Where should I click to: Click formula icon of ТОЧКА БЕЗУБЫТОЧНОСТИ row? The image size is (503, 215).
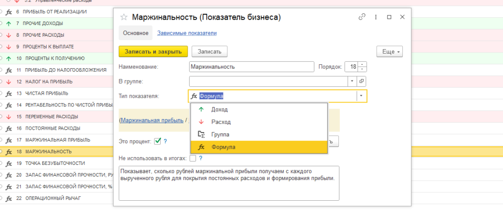click(x=9, y=163)
